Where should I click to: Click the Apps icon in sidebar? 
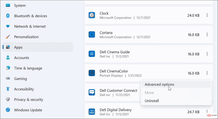point(8,47)
